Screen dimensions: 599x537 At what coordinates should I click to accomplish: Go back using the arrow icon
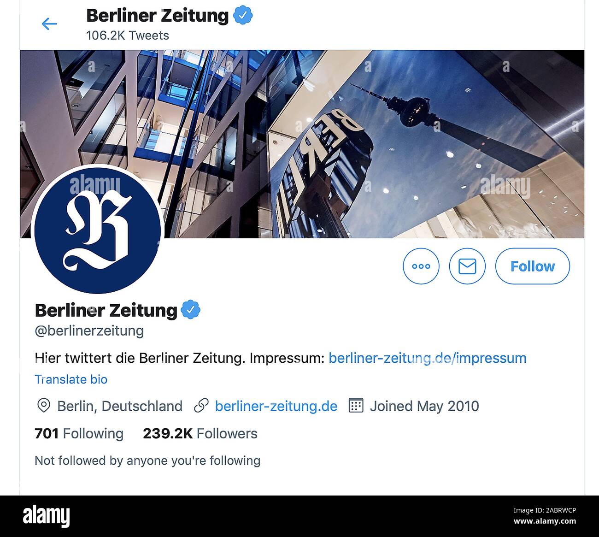[49, 24]
